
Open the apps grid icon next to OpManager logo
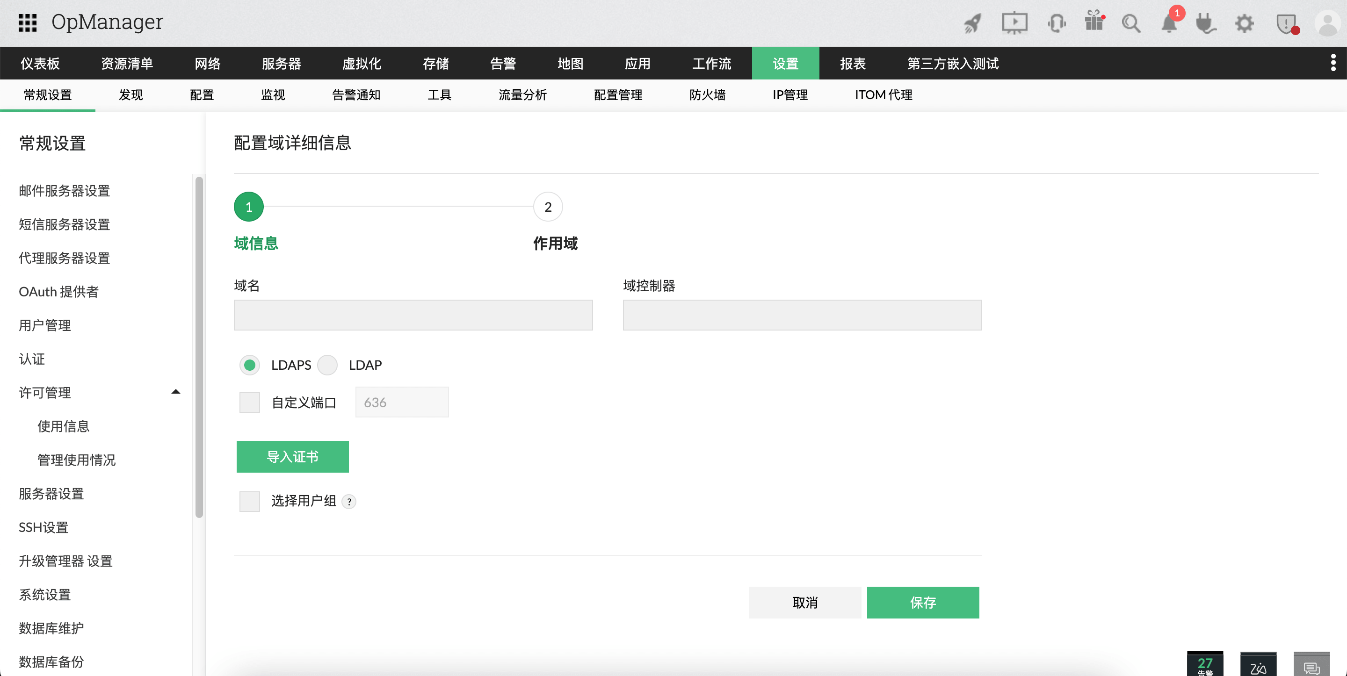click(x=28, y=22)
